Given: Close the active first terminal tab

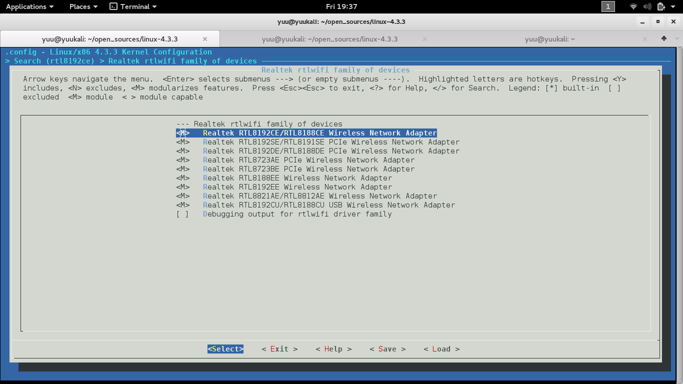Looking at the screenshot, I should click(x=205, y=39).
